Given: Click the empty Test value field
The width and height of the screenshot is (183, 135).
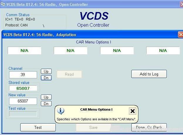Looking at the screenshot, I should click(23, 114).
